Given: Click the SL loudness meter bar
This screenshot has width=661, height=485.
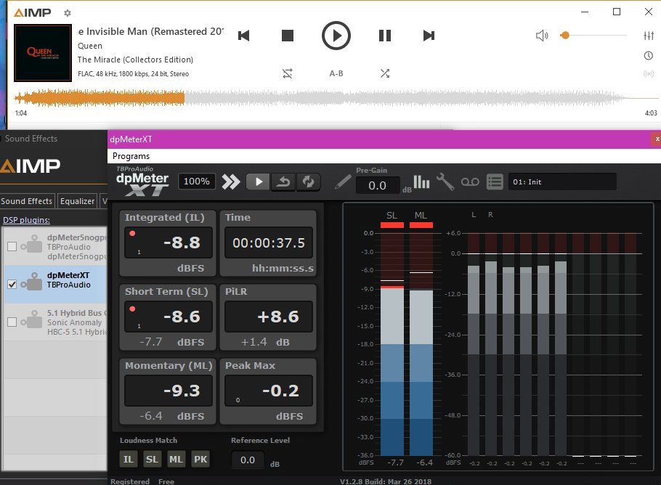Looking at the screenshot, I should click(392, 344).
